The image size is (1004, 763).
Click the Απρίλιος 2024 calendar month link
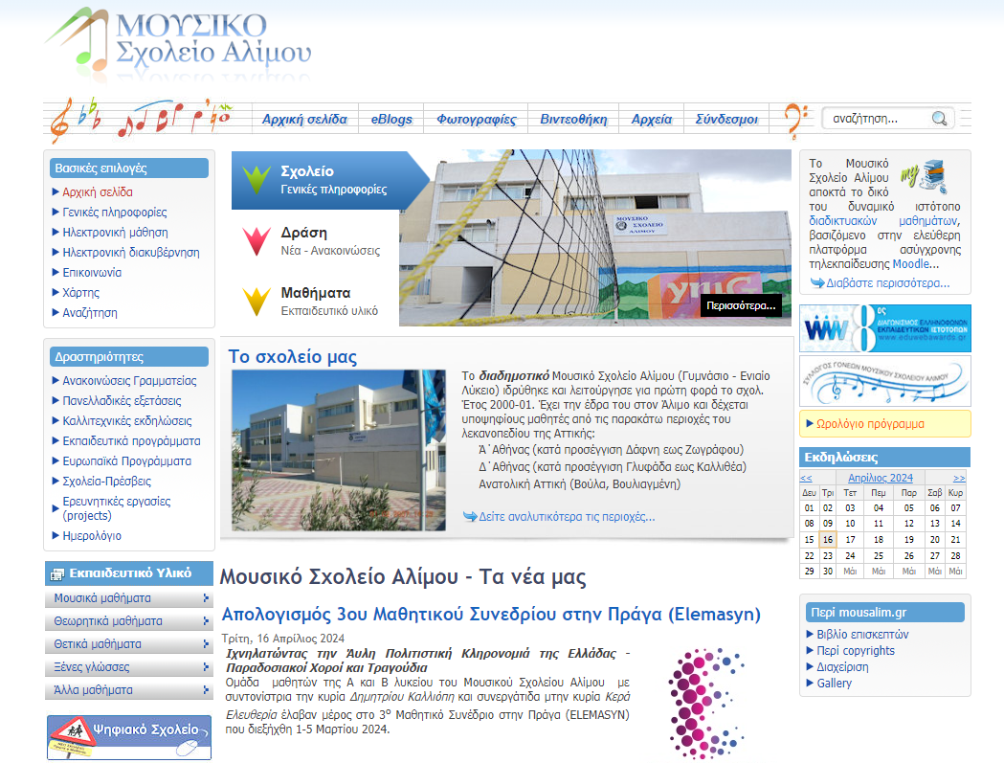(881, 478)
